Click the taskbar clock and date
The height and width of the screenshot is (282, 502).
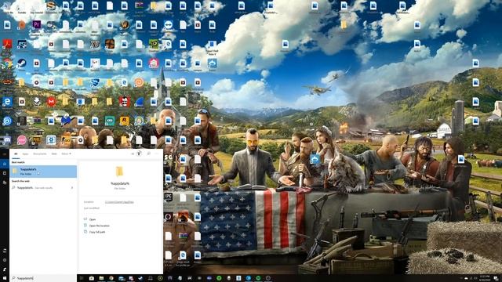click(x=485, y=278)
